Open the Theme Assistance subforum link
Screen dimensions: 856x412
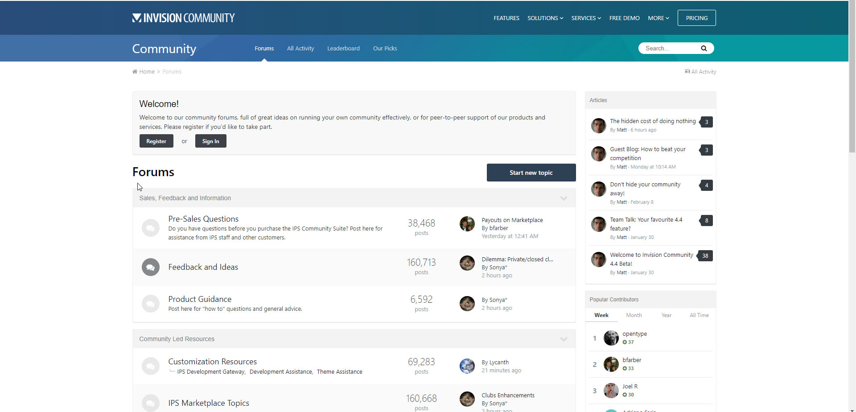pyautogui.click(x=340, y=372)
